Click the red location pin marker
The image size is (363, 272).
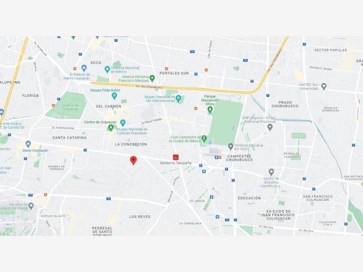(134, 160)
